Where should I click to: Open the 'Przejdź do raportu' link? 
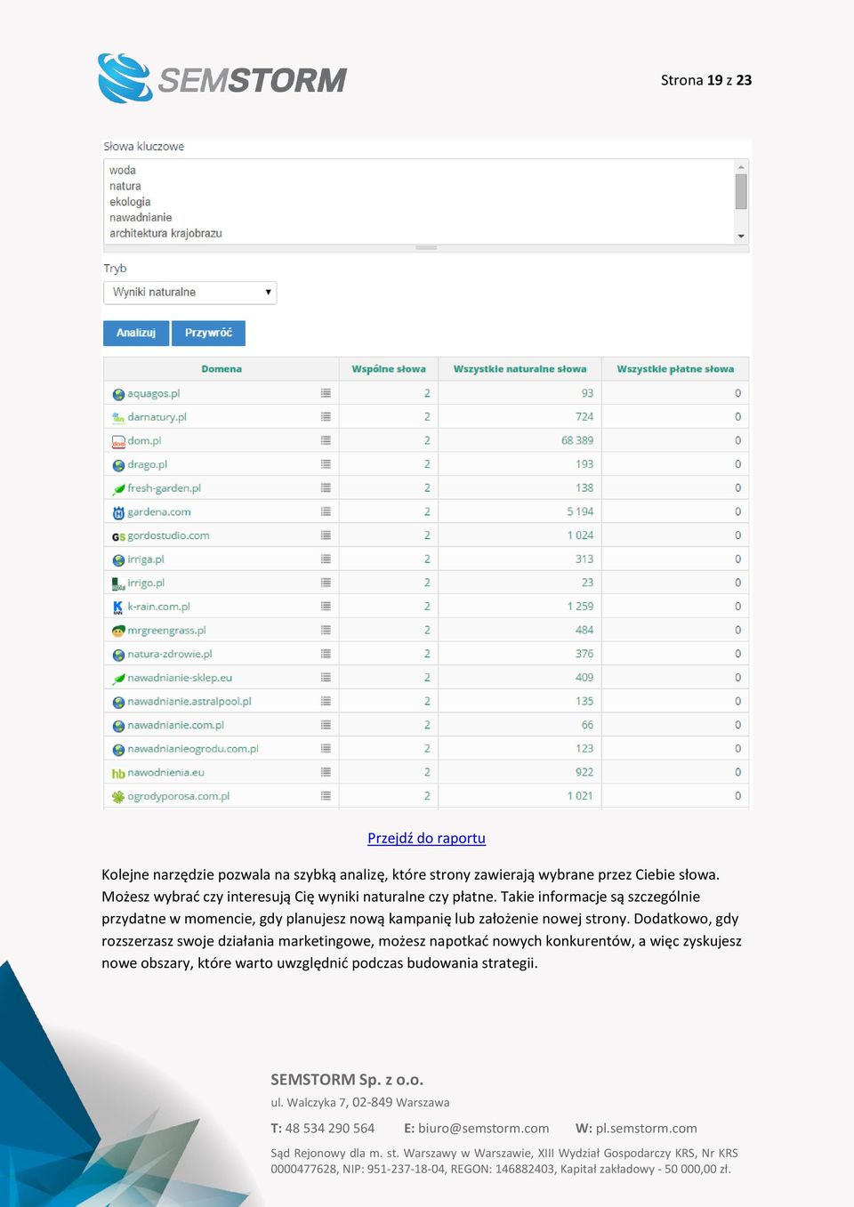tap(426, 838)
